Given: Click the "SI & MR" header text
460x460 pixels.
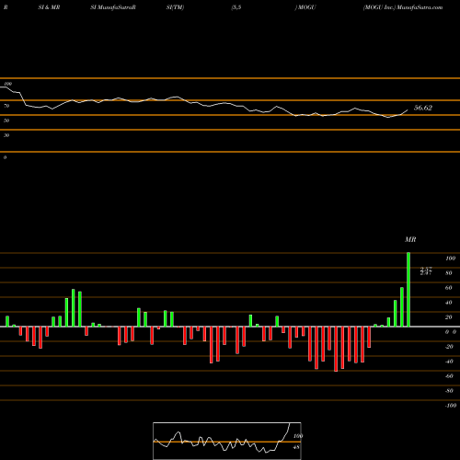Looking at the screenshot, I should coord(49,7).
